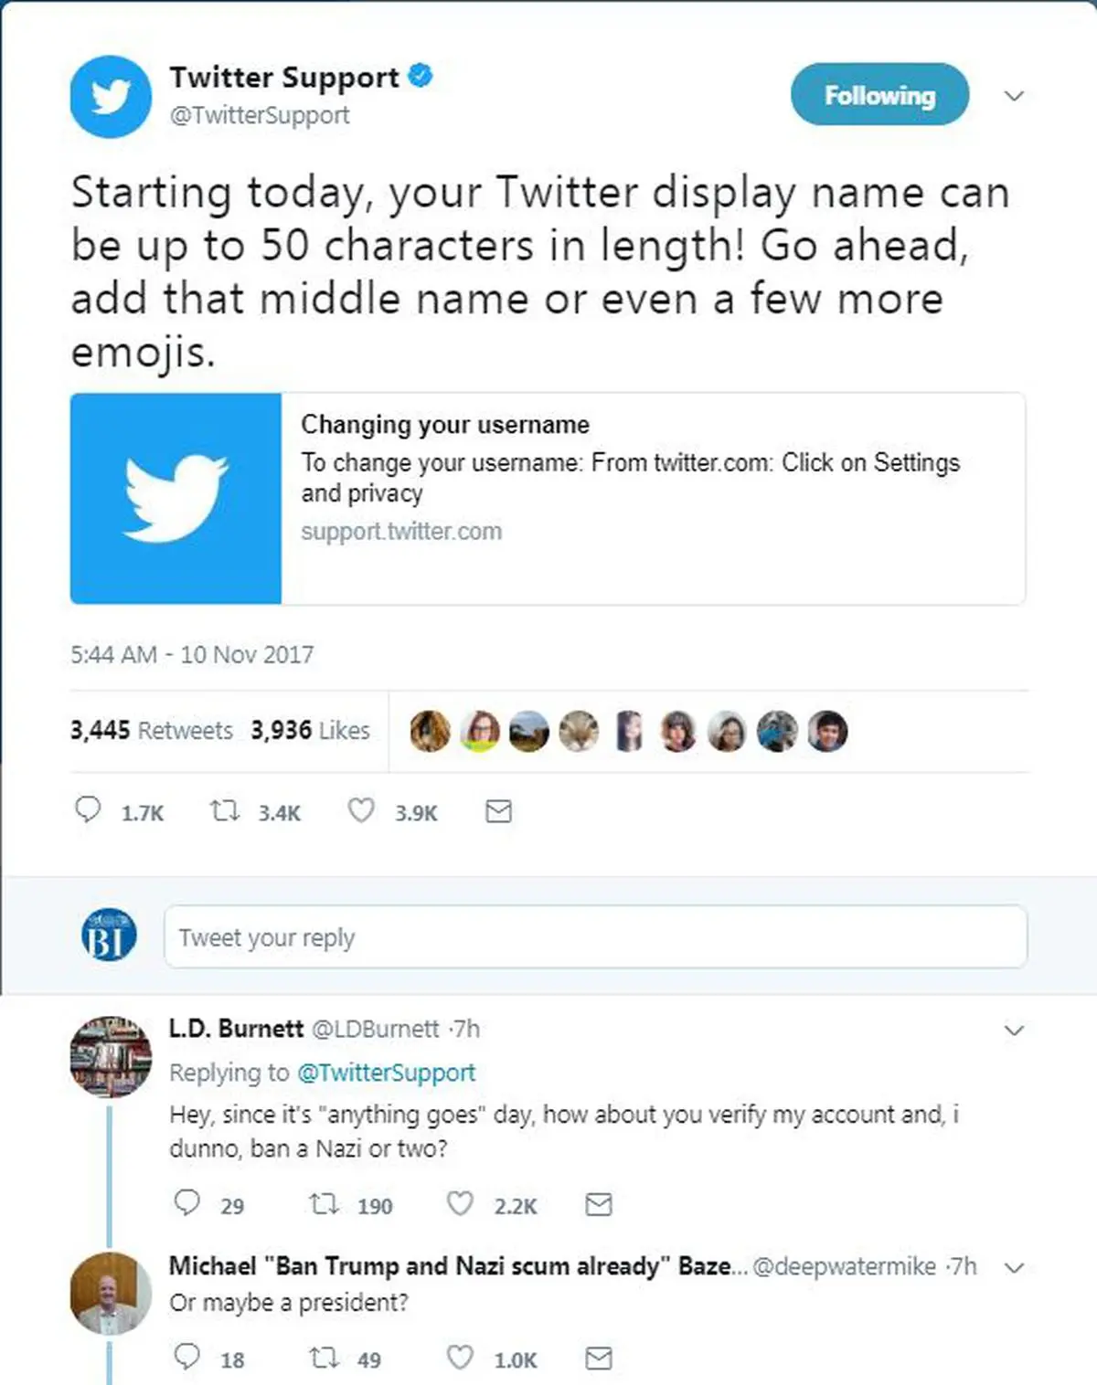Image resolution: width=1097 pixels, height=1385 pixels.
Task: View the 3,936 Likes list
Action: point(310,730)
